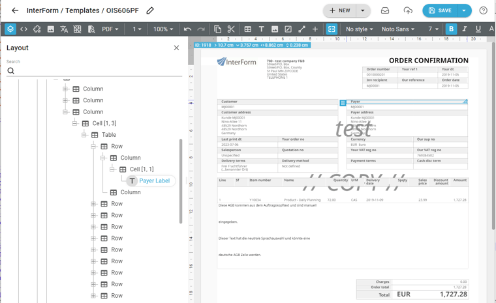Viewport: 496px width, 303px height.
Task: Click the NEW button
Action: pyautogui.click(x=340, y=10)
